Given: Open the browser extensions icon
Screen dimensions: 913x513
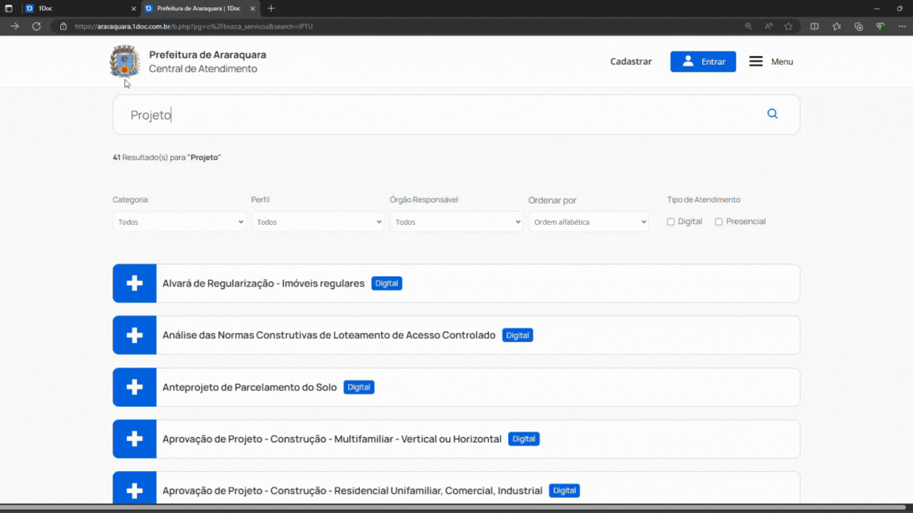Looking at the screenshot, I should [x=858, y=25].
